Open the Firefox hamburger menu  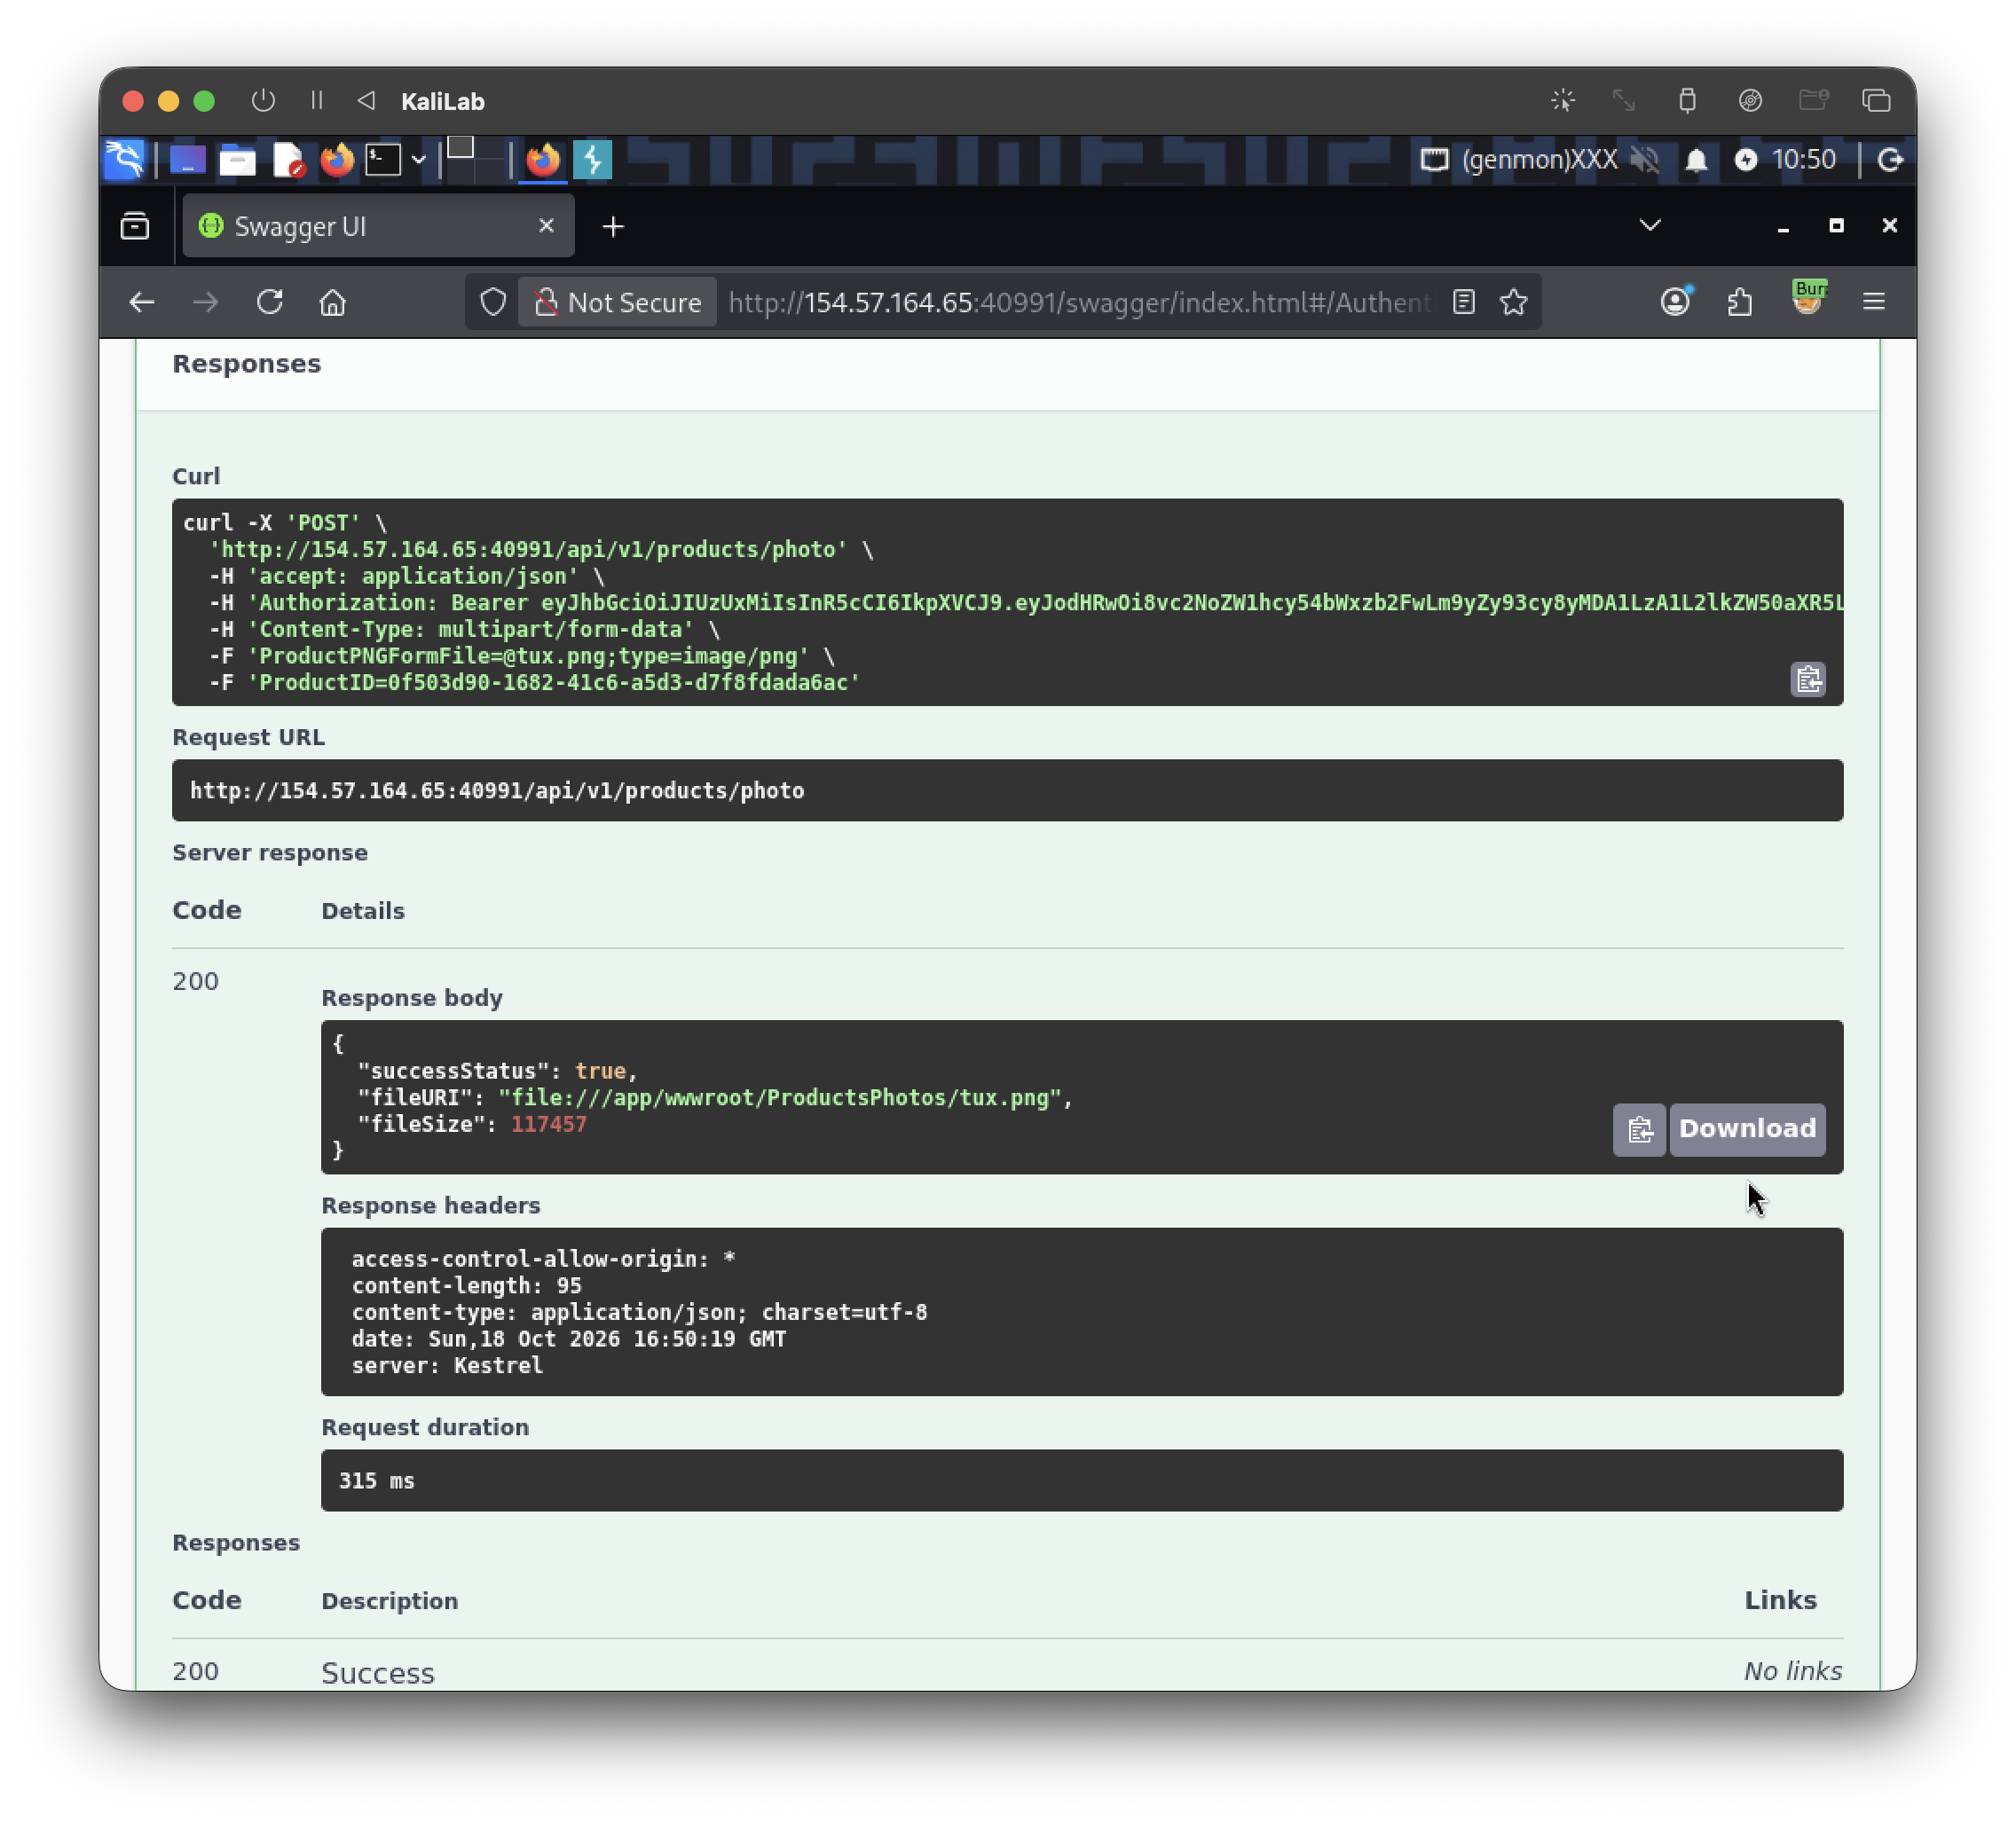click(1873, 302)
